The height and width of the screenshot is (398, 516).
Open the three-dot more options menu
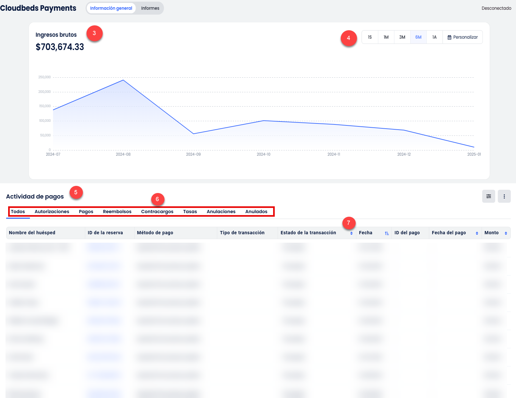[504, 196]
